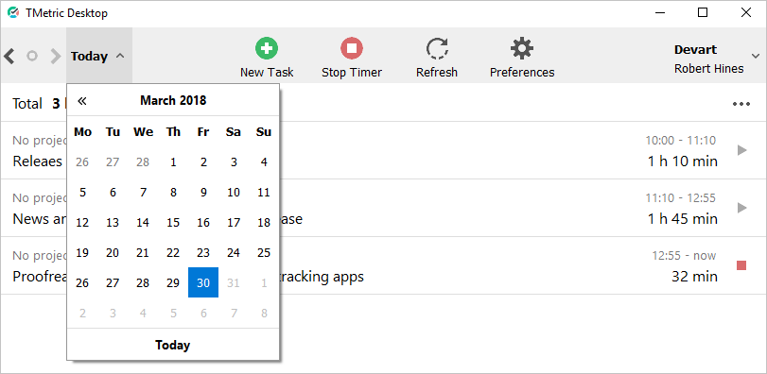Click the March 2018 calendar header
The width and height of the screenshot is (767, 374).
(173, 100)
